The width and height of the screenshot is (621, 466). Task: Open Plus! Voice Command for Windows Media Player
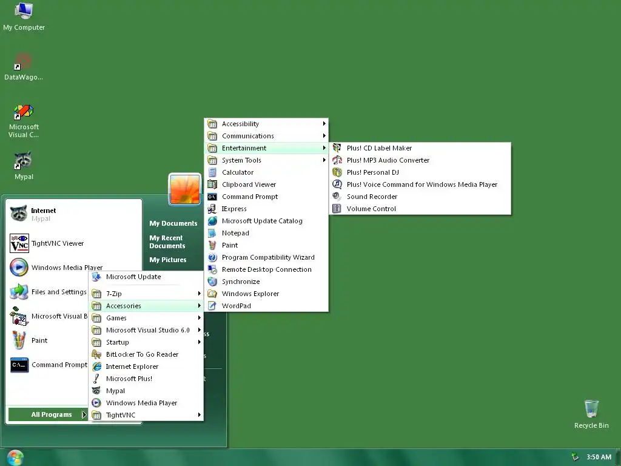pos(420,184)
